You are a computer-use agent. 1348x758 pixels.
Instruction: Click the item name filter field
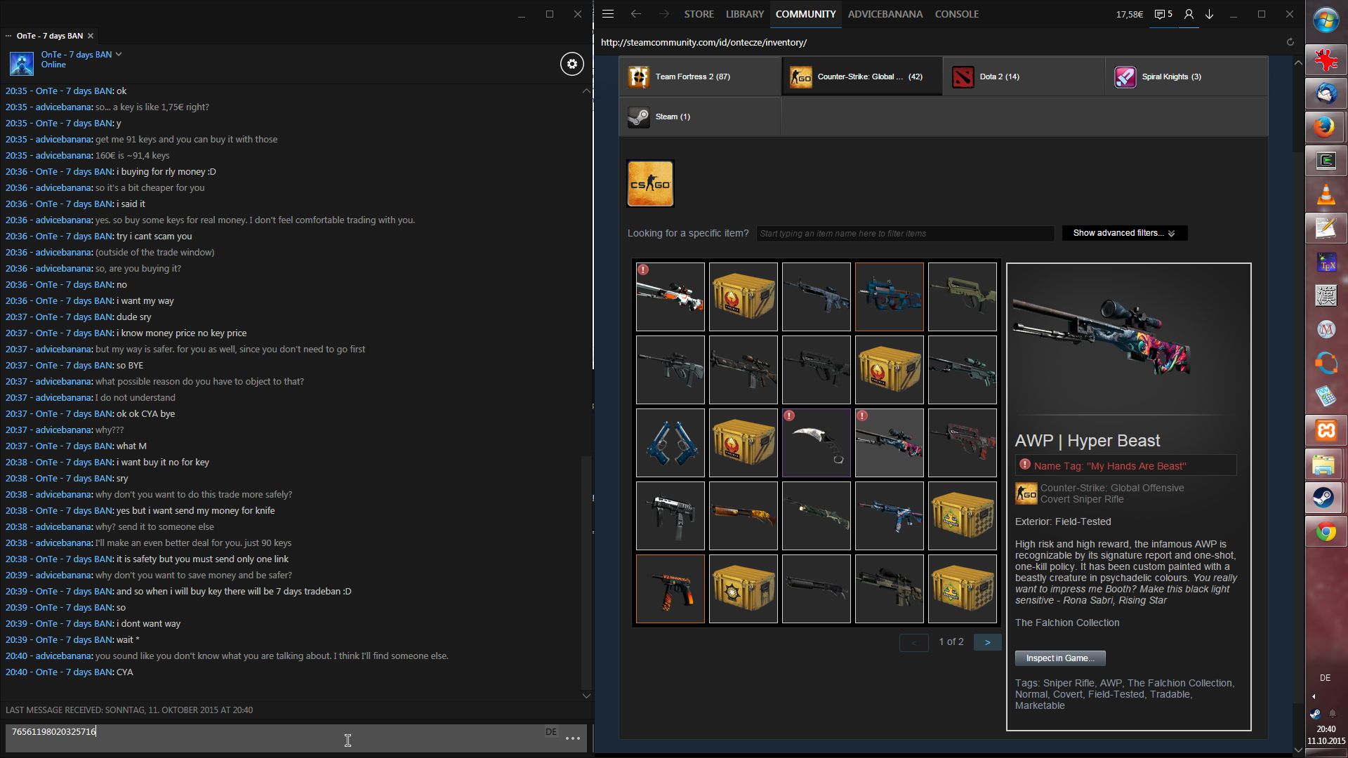pos(904,234)
